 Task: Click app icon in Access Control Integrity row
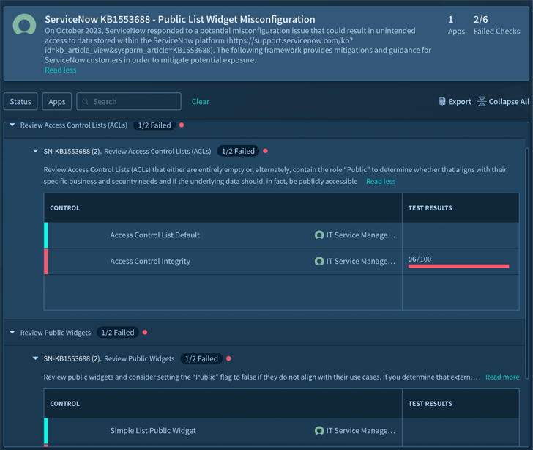tap(319, 261)
